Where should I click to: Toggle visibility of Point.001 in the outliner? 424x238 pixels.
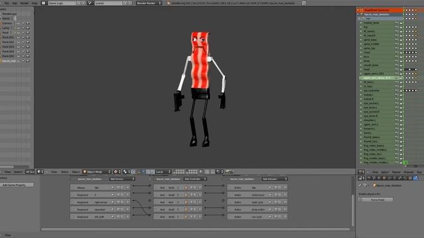click(19, 37)
